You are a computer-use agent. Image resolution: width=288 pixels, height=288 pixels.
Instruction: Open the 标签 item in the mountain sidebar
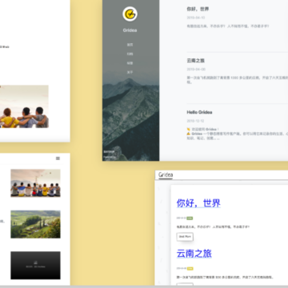130,63
